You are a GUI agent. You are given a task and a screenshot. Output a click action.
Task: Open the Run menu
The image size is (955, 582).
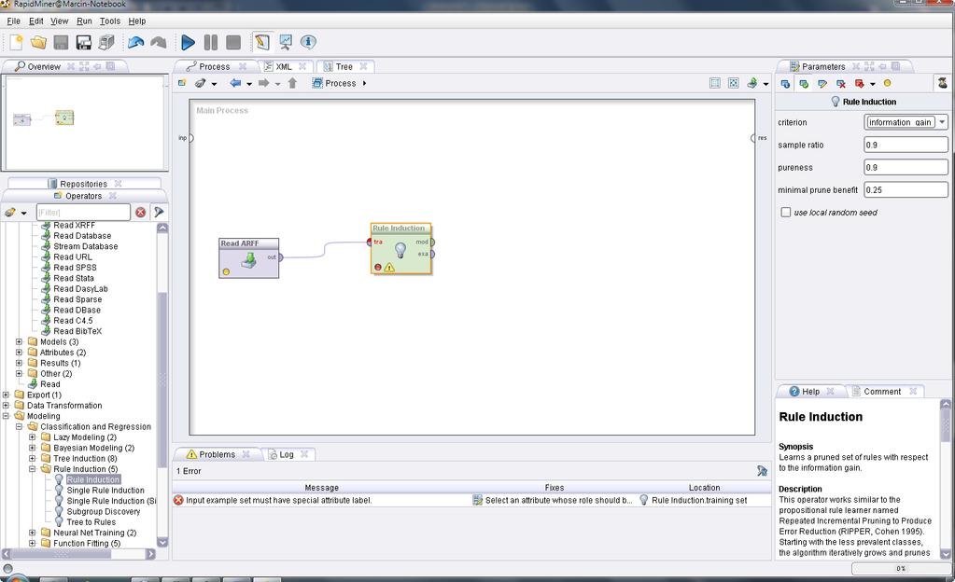click(84, 21)
